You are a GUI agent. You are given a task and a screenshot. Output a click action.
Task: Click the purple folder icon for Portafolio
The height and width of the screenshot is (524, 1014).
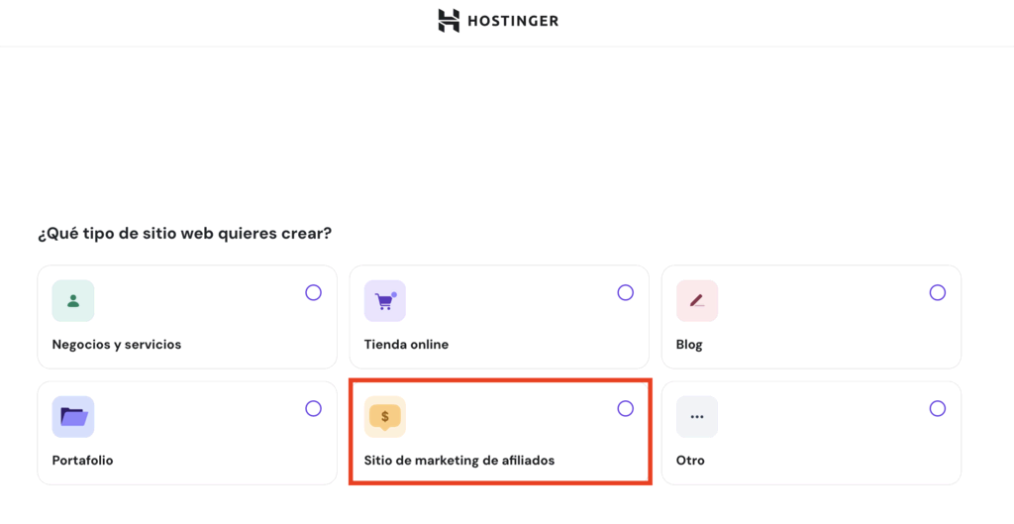[x=73, y=417]
